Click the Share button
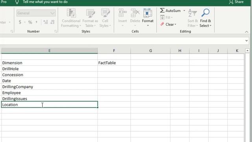Screen dimensions: 252x142 click(x=236, y=2)
